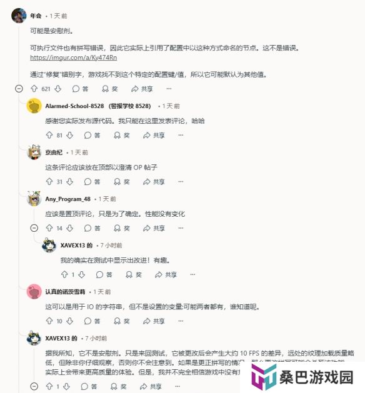Reply to the top comment by 年会

[80, 89]
